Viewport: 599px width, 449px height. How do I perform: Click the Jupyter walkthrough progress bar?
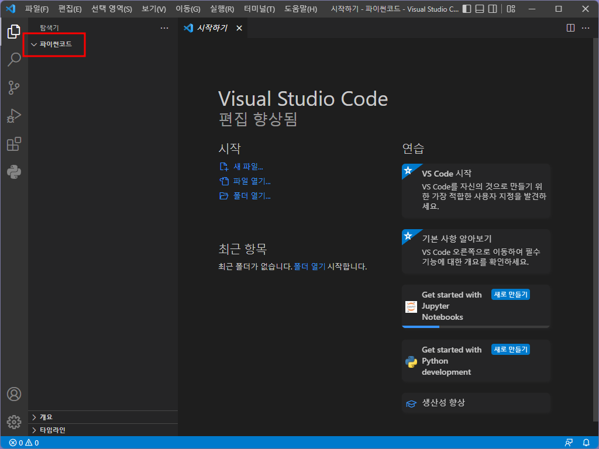[x=476, y=327]
